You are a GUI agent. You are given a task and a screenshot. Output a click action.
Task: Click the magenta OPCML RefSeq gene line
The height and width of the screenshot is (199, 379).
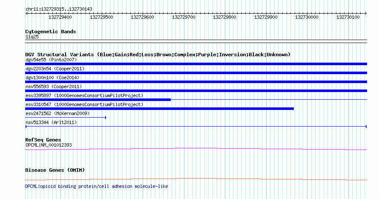(x=196, y=149)
